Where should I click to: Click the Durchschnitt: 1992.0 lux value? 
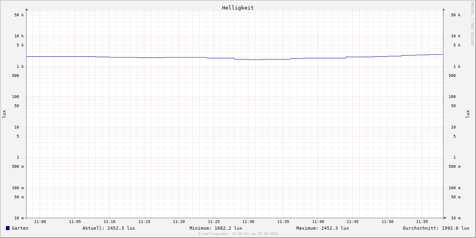click(x=436, y=228)
